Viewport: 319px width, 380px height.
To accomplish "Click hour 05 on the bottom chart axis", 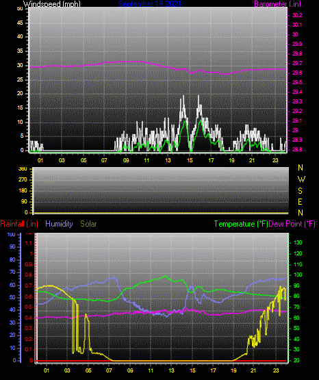I will pyautogui.click(x=88, y=370).
